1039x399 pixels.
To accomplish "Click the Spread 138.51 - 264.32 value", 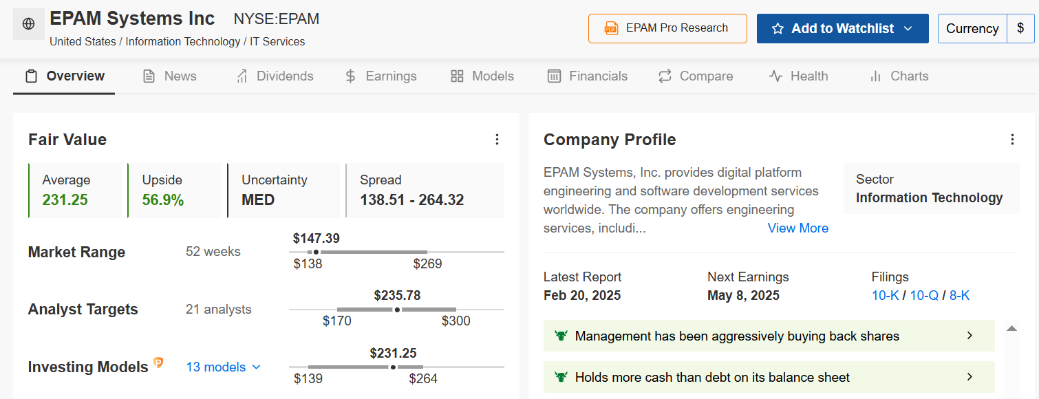I will tap(411, 200).
